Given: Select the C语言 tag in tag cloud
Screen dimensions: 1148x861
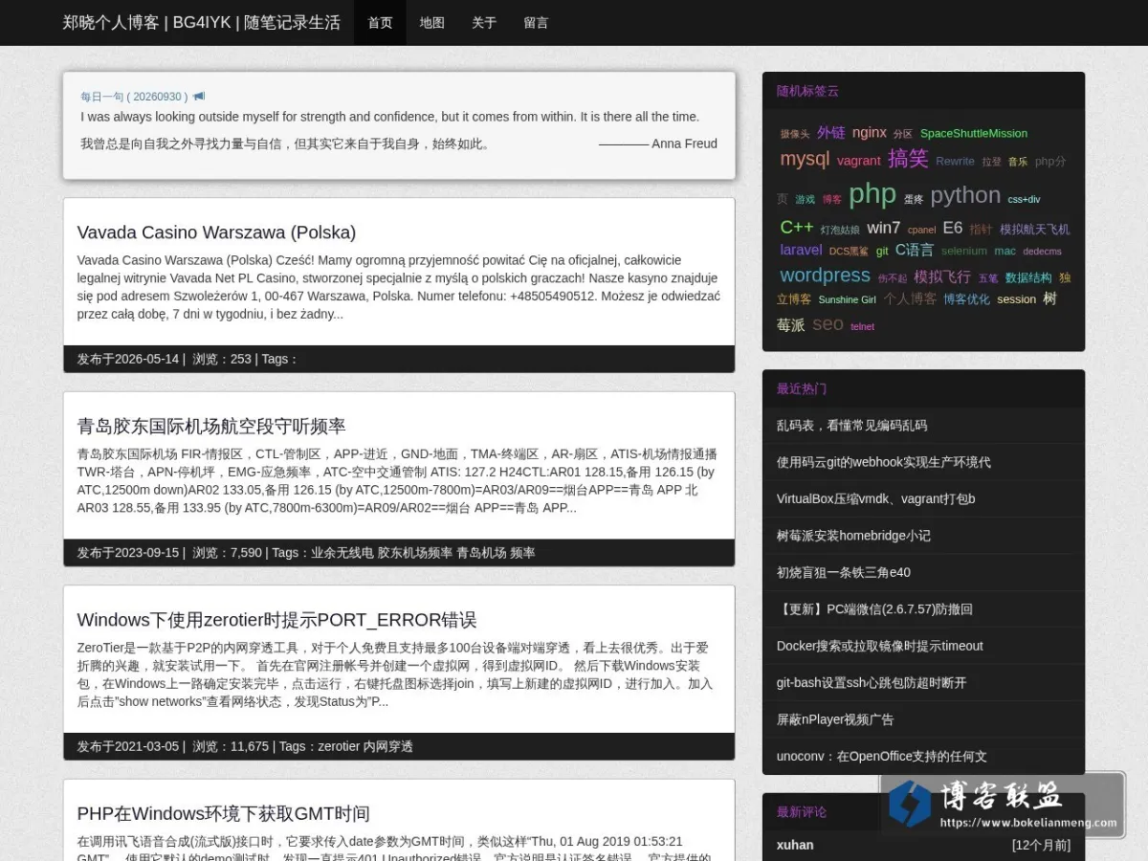Looking at the screenshot, I should point(914,250).
